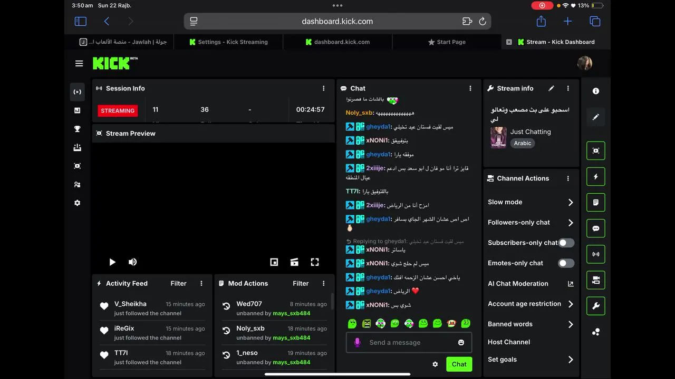The height and width of the screenshot is (379, 675).
Task: Click the STREAMING status badge
Action: [x=118, y=111]
